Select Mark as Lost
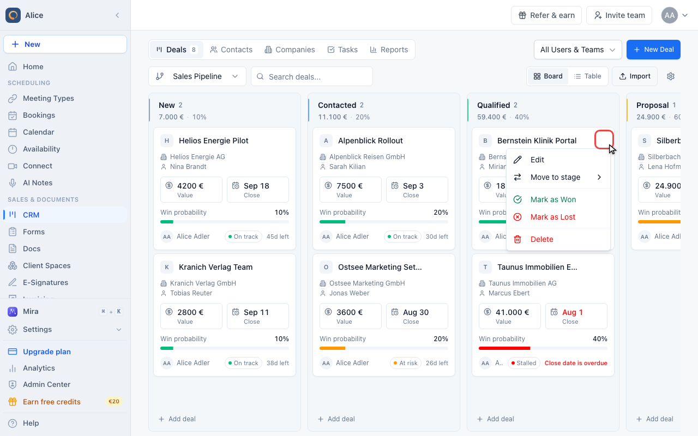 tap(558, 217)
